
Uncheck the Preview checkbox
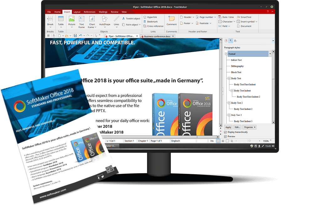click(225, 137)
